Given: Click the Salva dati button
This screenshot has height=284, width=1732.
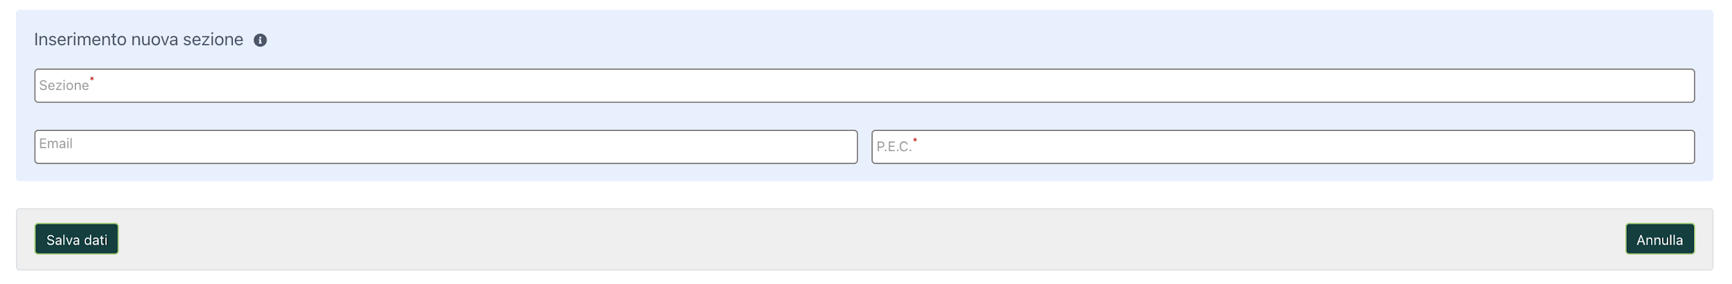Looking at the screenshot, I should point(77,239).
